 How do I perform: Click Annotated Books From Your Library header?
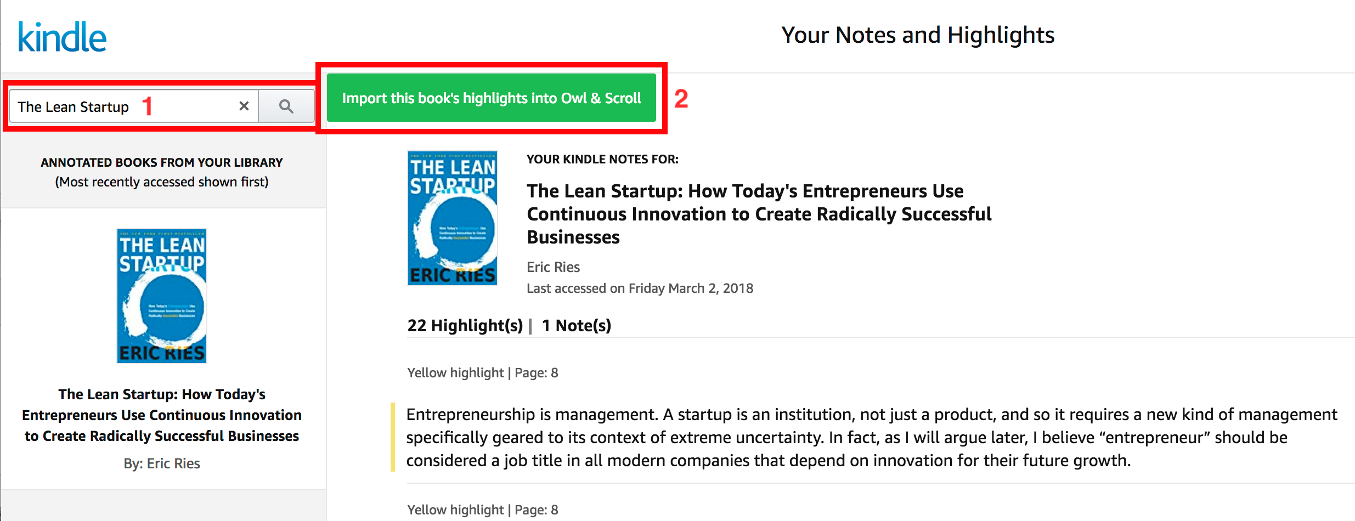[162, 162]
